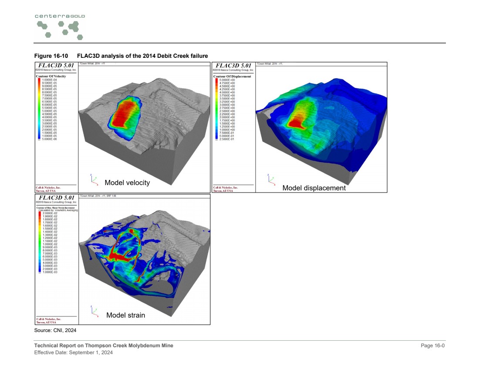Select the red high-velocity zone on velocity model
479x369 pixels.
(126, 113)
